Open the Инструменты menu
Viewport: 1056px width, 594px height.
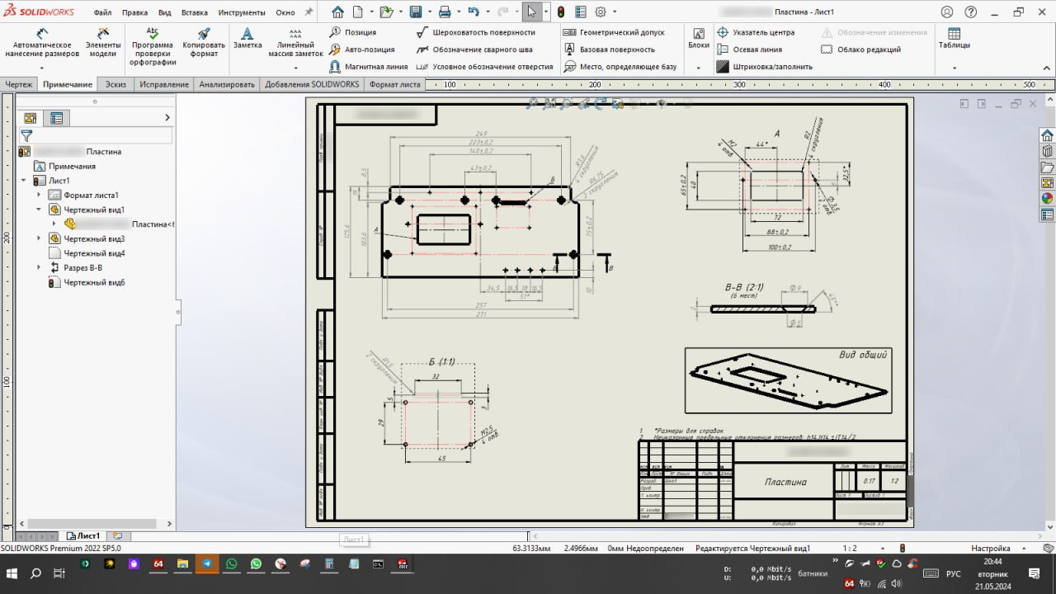[x=241, y=13]
